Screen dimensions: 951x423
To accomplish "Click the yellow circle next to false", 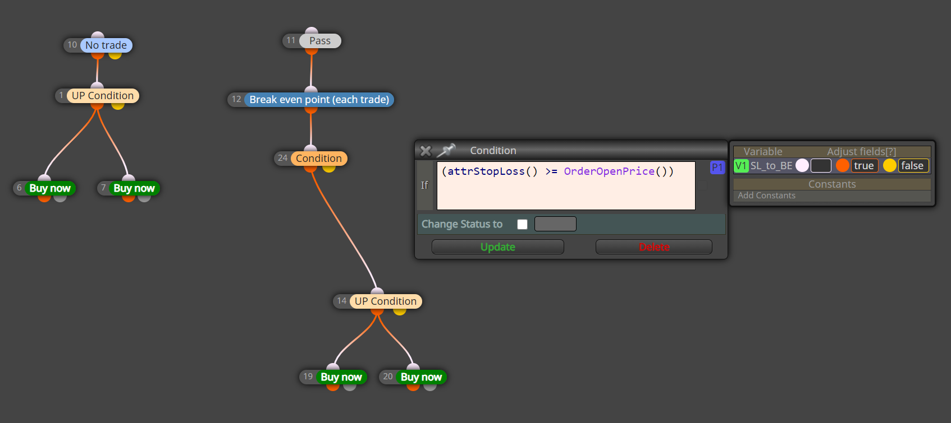I will [889, 165].
